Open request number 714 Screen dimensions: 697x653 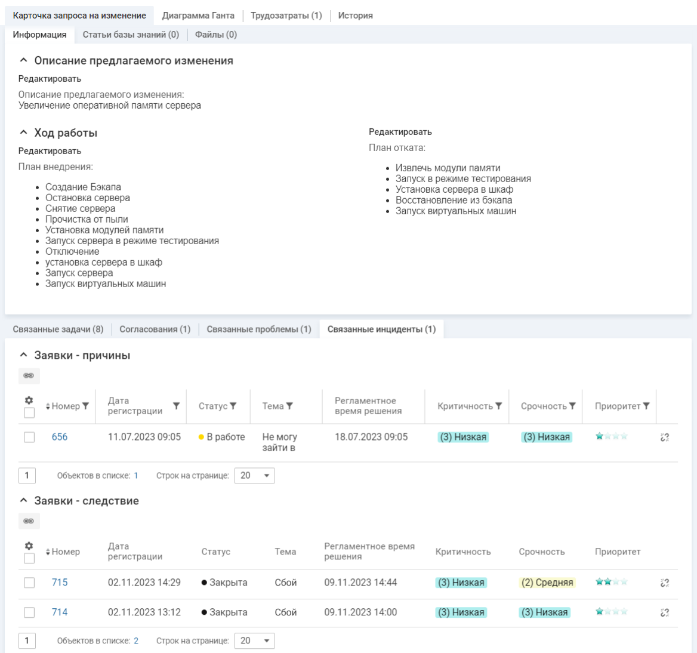tap(60, 612)
